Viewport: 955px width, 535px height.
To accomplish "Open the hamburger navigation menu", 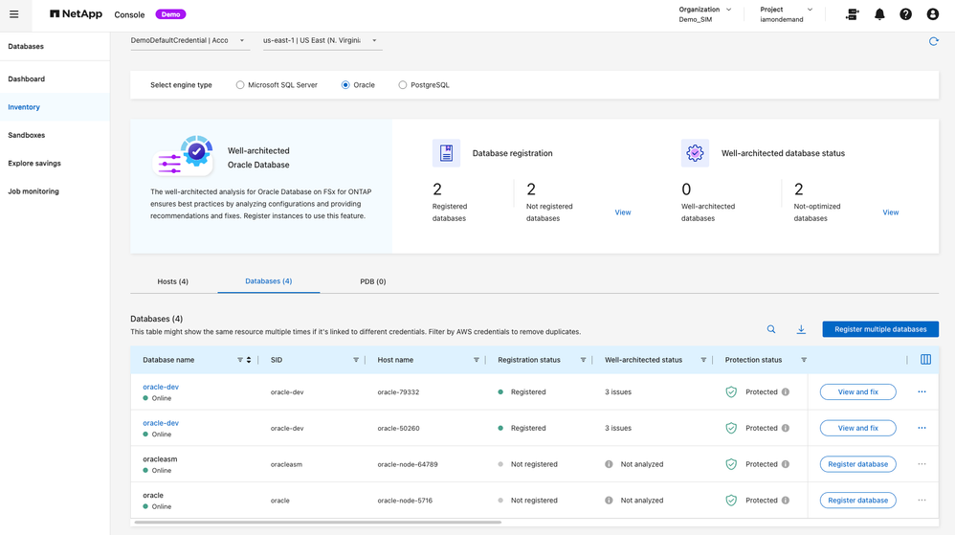I will tap(14, 14).
